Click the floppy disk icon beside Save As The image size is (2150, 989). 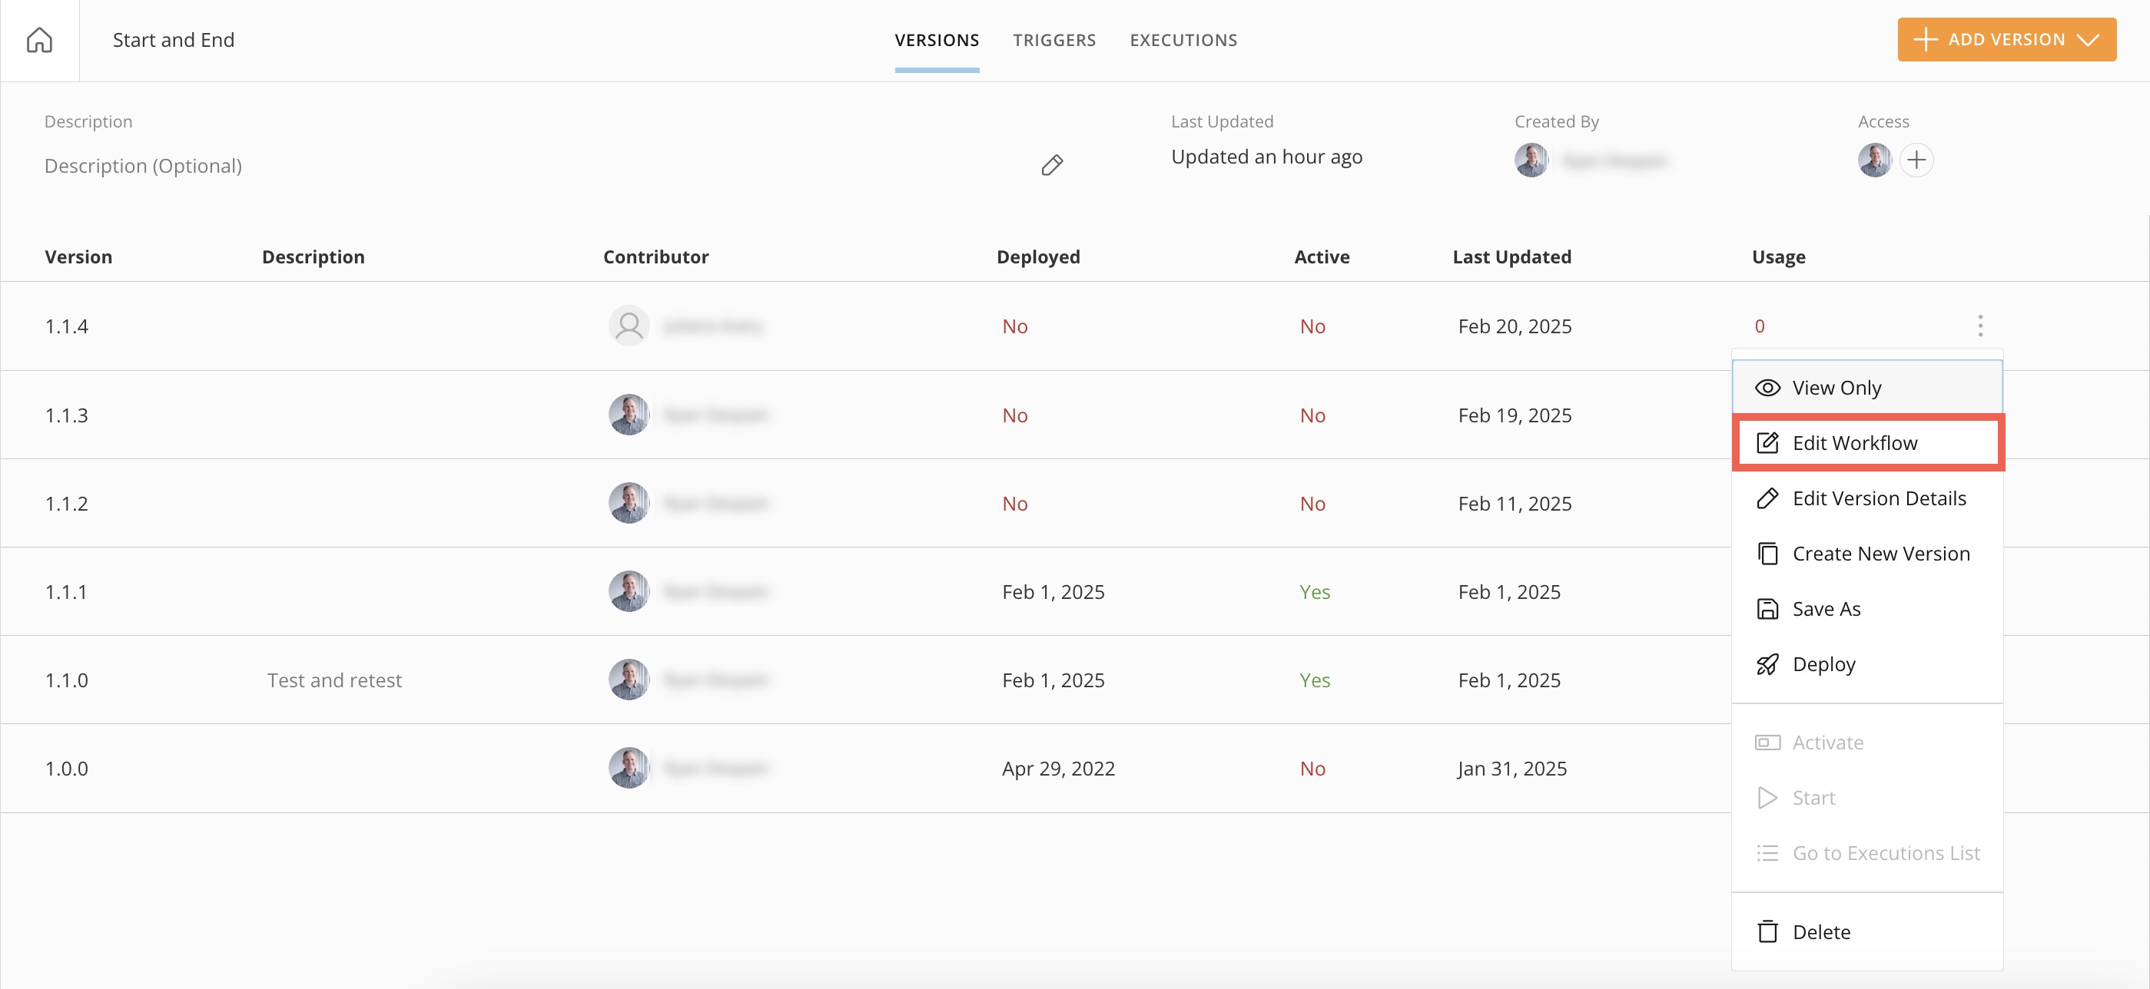(x=1767, y=609)
